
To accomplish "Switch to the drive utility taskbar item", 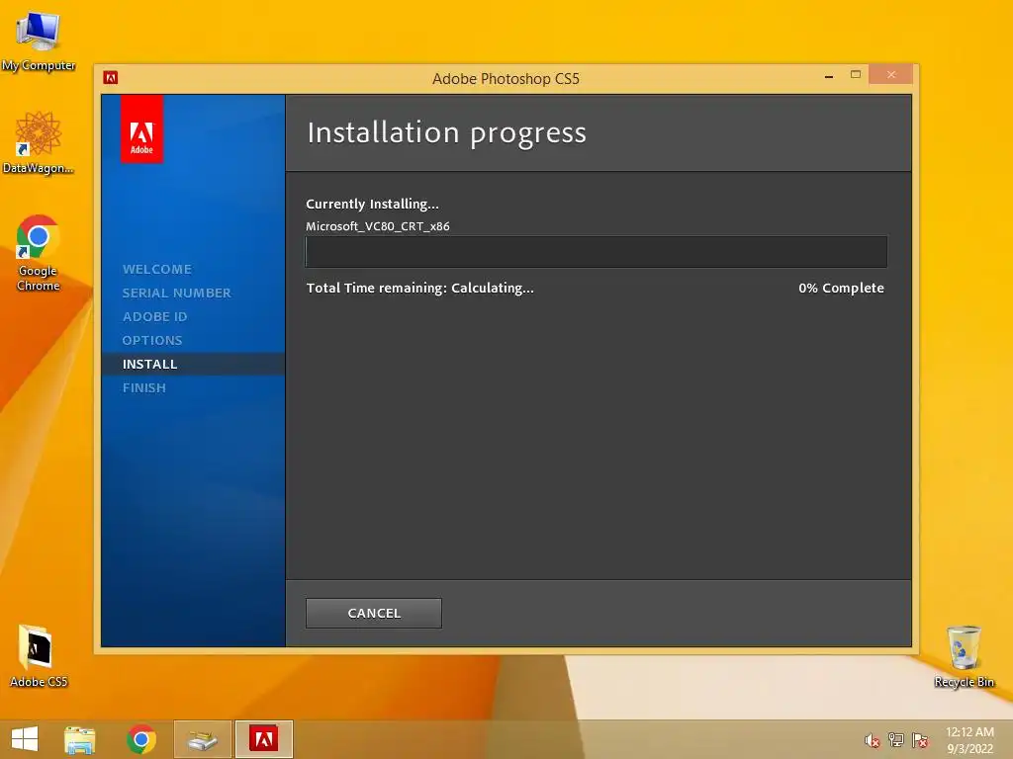I will point(203,739).
